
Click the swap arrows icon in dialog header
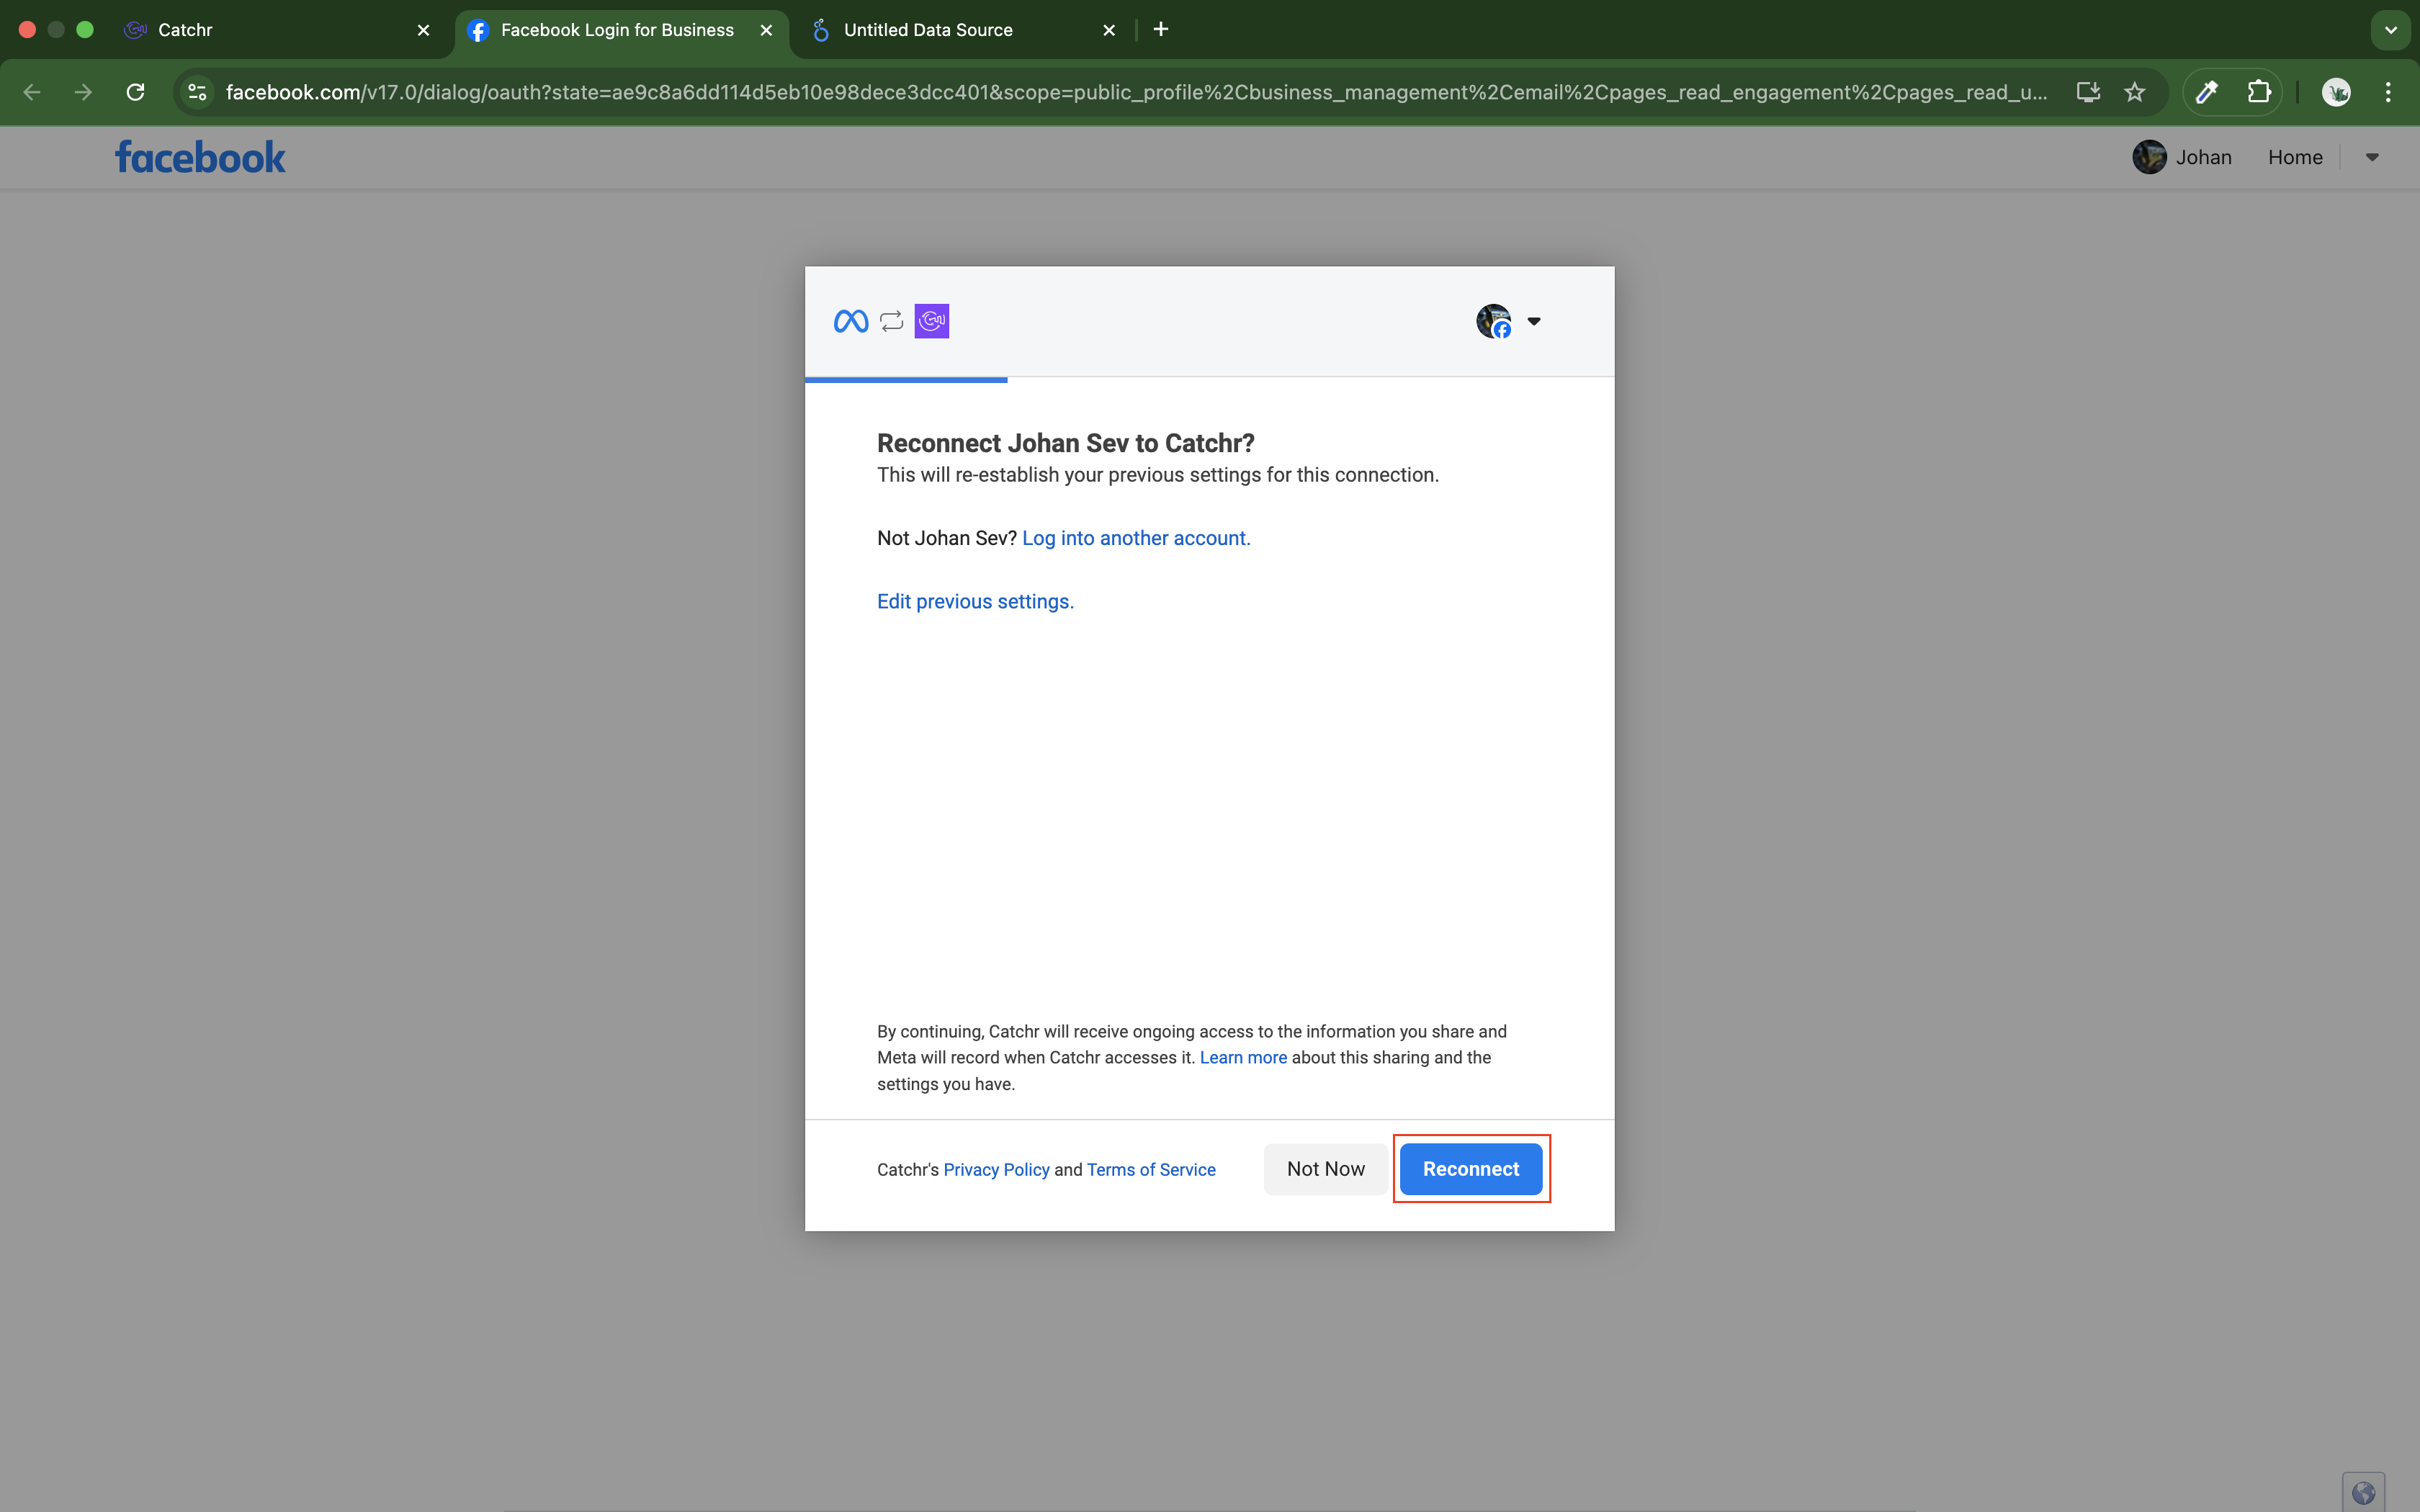tap(891, 321)
